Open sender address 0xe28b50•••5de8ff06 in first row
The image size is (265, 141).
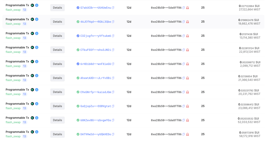click(166, 8)
